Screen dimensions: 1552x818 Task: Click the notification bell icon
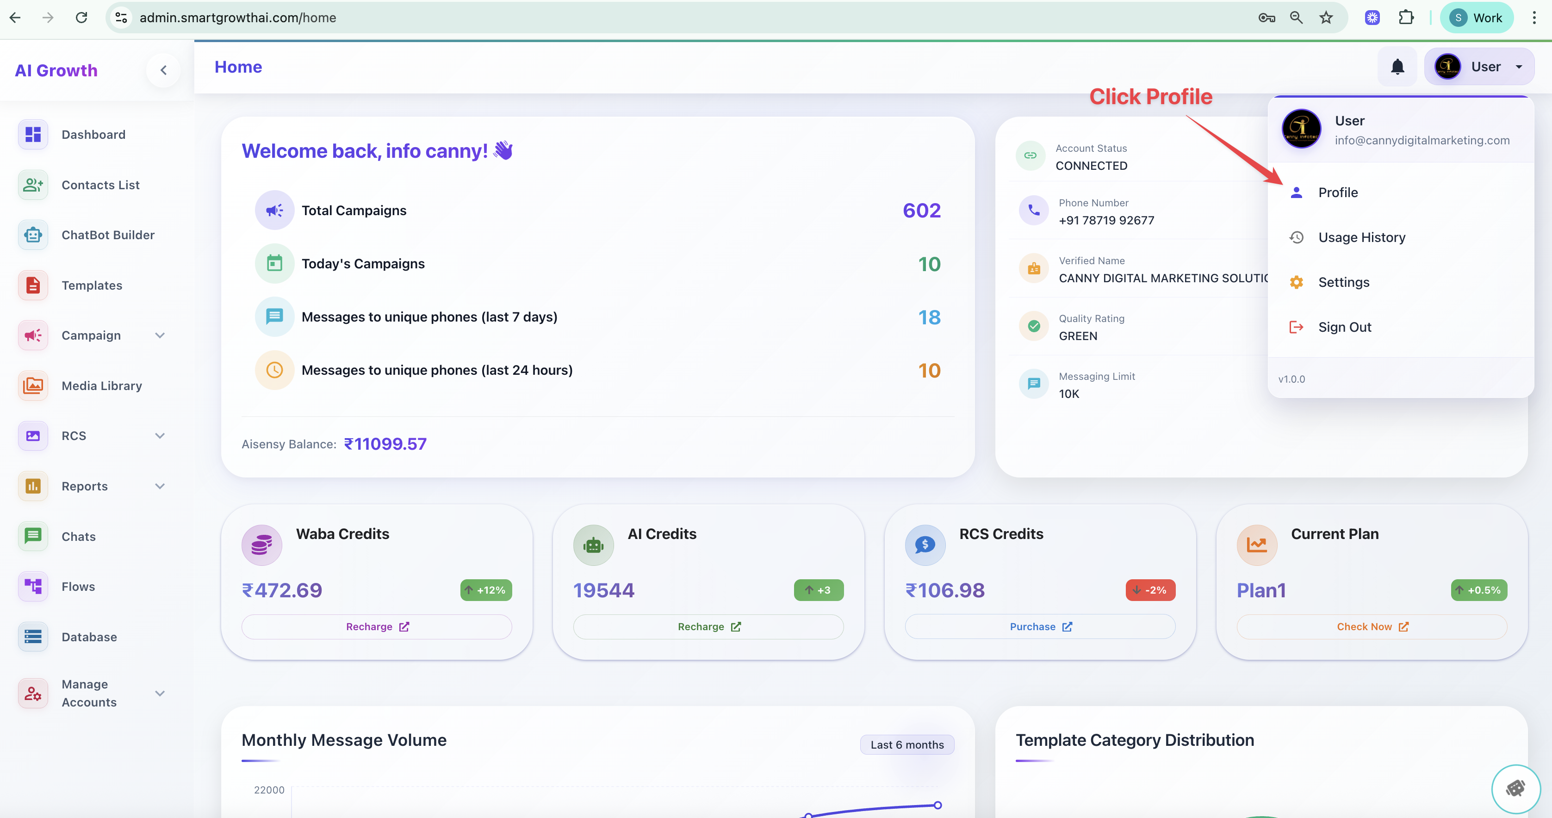pyautogui.click(x=1397, y=67)
